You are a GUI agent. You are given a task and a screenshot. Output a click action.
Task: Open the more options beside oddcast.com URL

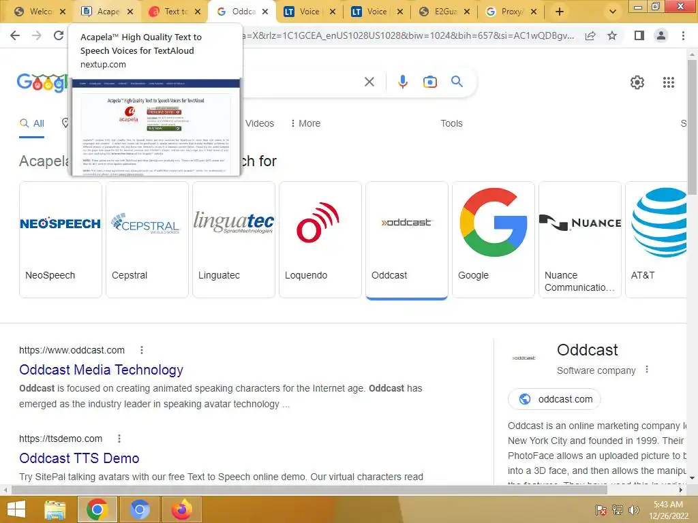(142, 351)
